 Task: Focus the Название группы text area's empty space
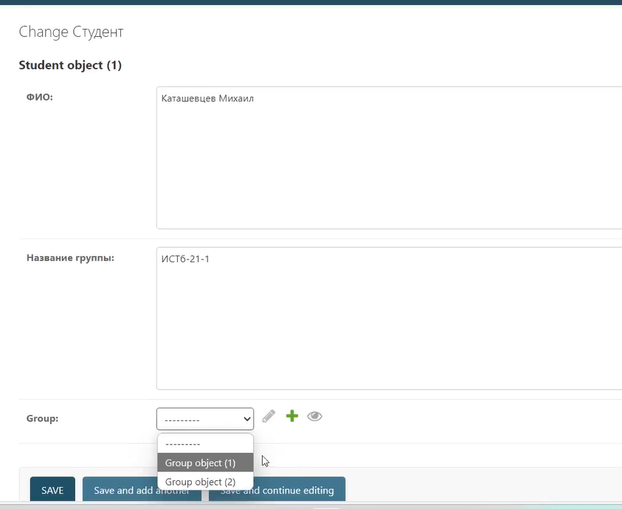pos(384,332)
